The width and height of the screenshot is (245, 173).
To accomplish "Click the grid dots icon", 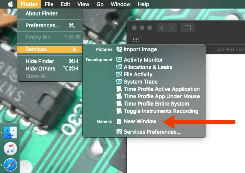I will coord(136,40).
